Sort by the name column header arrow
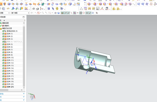The image size is (157, 102). (4, 20)
